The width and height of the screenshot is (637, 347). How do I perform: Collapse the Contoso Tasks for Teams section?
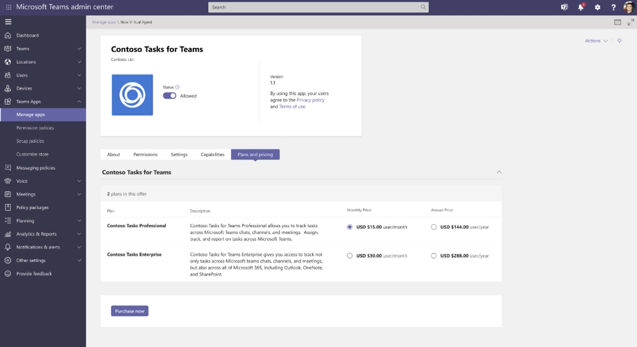tap(499, 172)
